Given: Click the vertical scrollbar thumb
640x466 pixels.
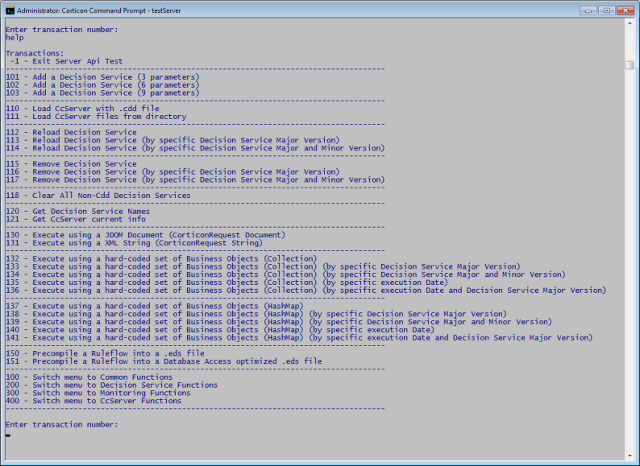Looking at the screenshot, I should (630, 65).
